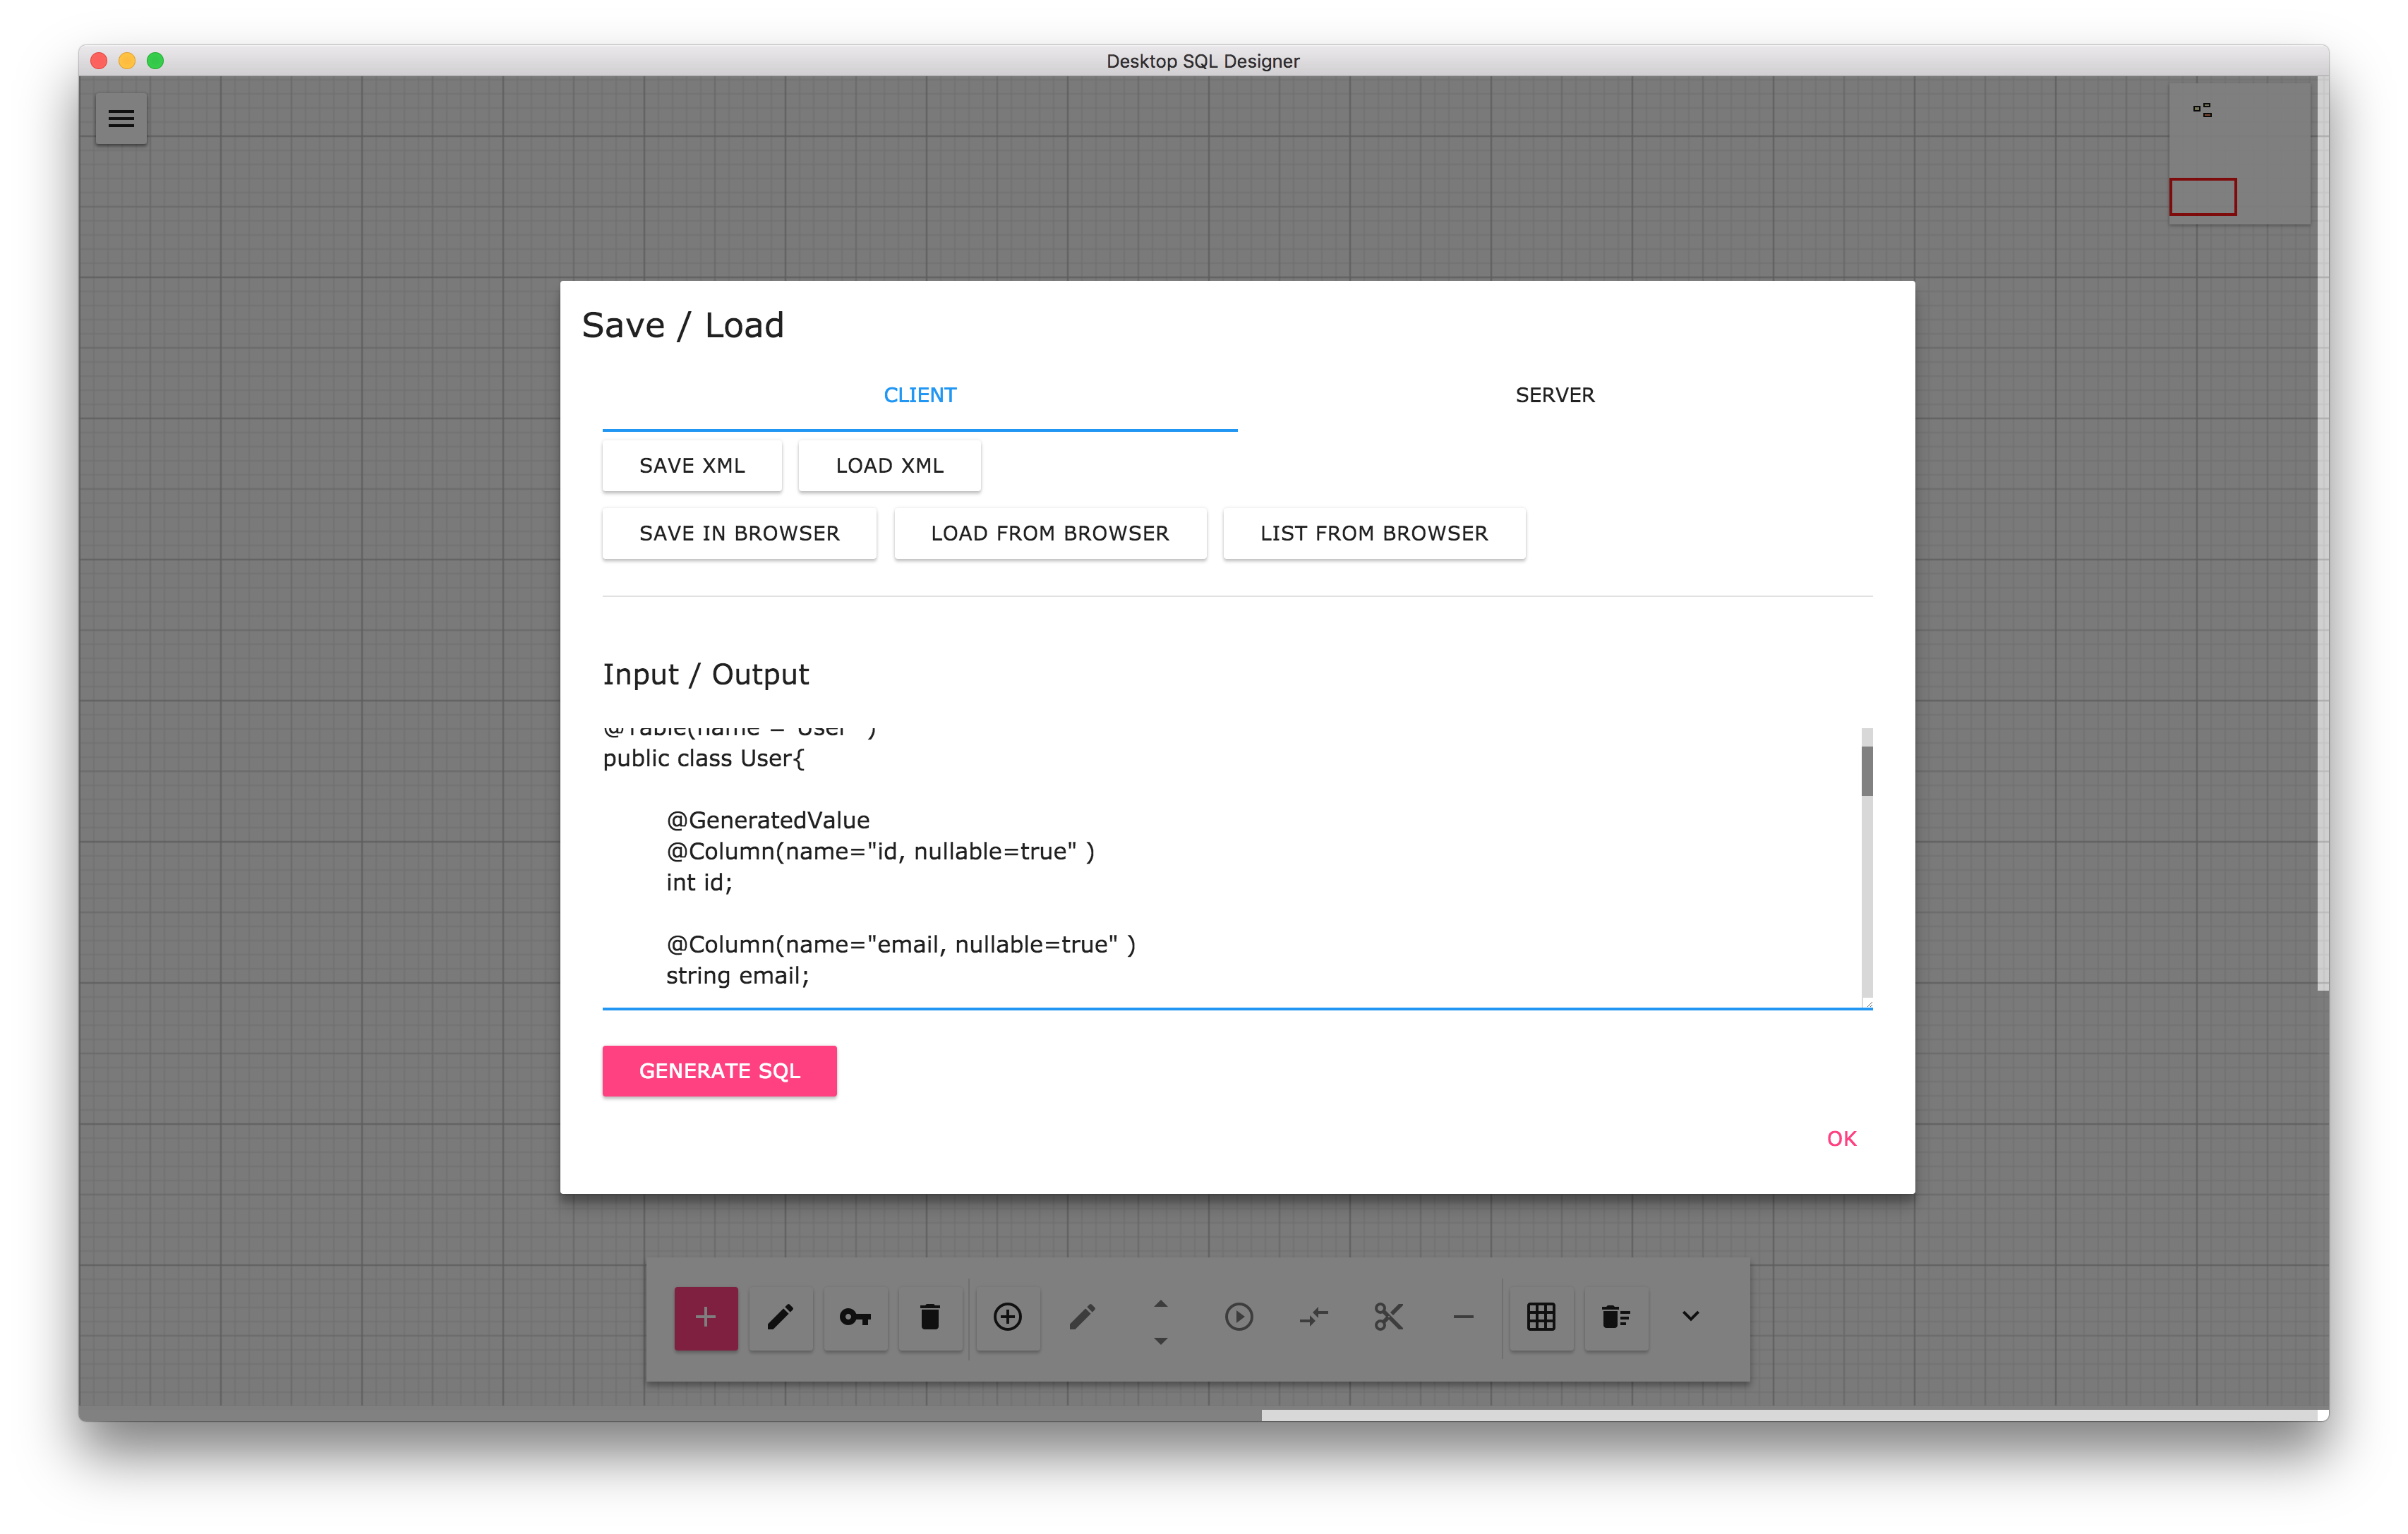
Task: Click the converging arrows icon
Action: (x=1313, y=1317)
